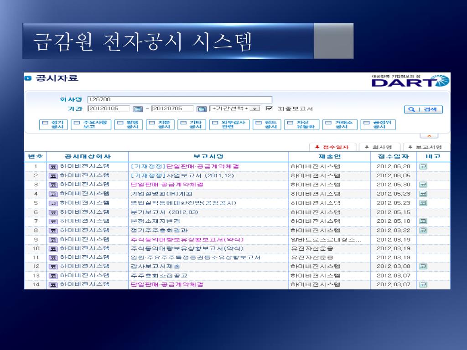This screenshot has height=350, width=467.
Task: Check the 지분공시 filter checkbox
Action: coord(152,123)
